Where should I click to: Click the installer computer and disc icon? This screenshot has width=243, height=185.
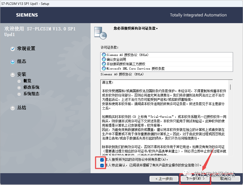(x=101, y=33)
